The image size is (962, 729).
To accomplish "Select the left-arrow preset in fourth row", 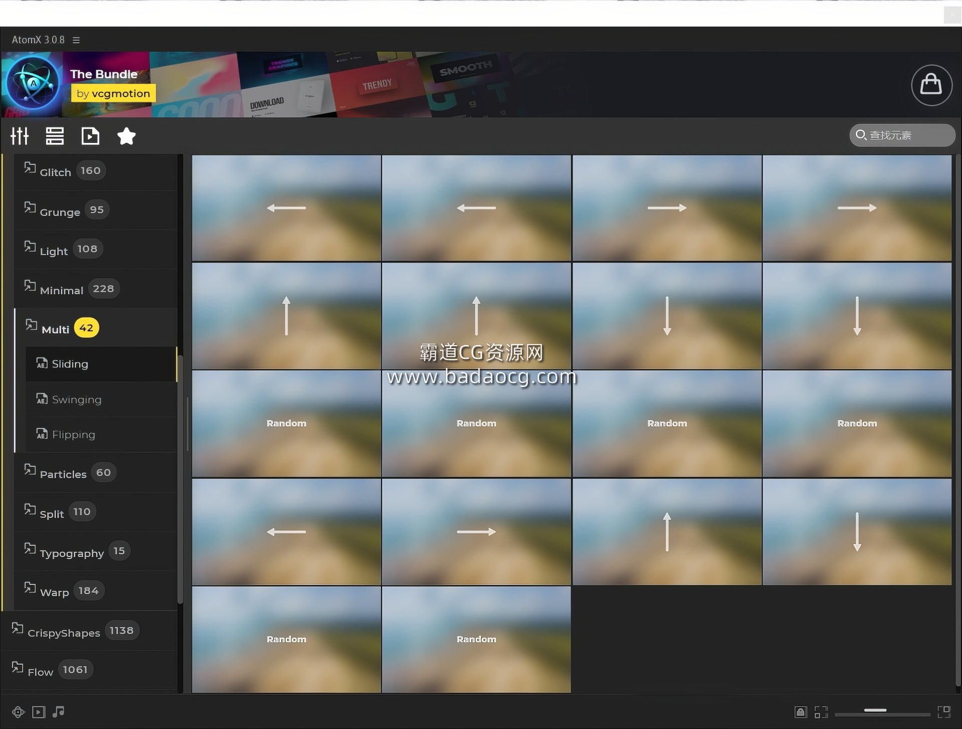I will [286, 532].
